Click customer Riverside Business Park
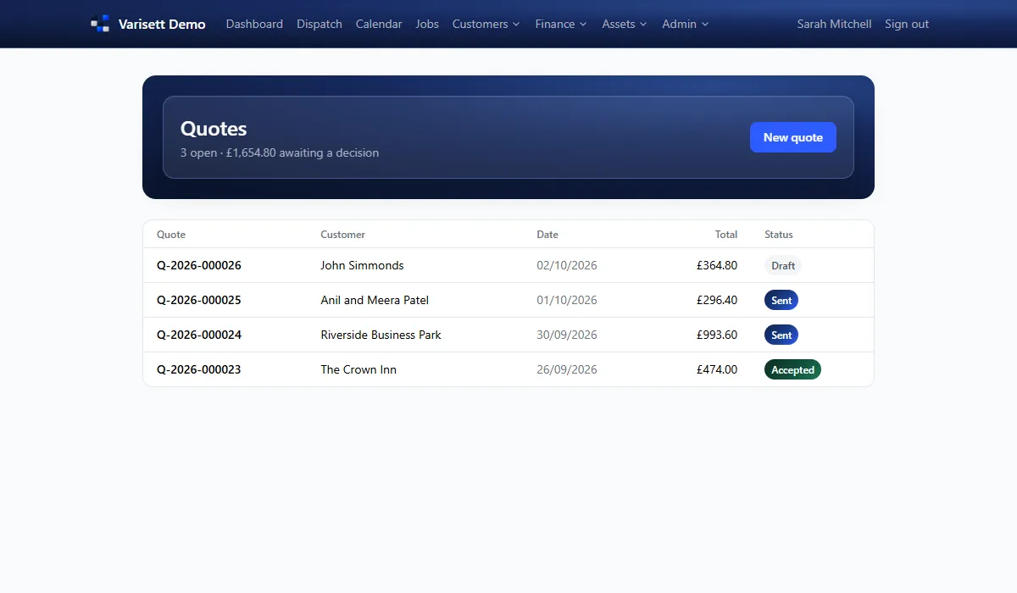Viewport: 1017px width, 593px height. tap(381, 335)
